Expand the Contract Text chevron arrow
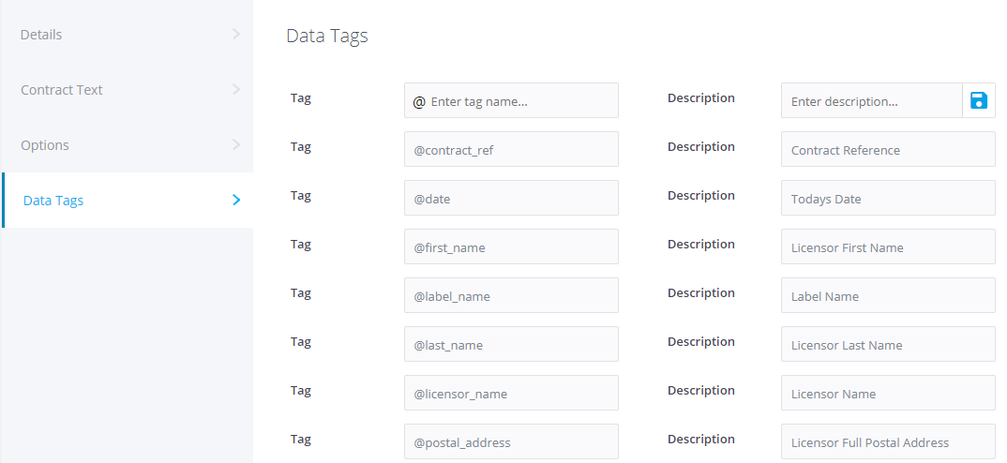 point(235,90)
